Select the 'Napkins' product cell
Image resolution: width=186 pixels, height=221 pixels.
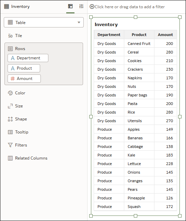click(x=139, y=78)
